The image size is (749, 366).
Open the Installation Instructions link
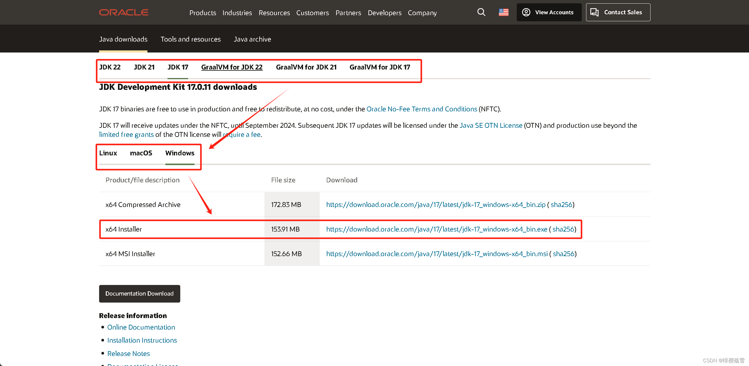pos(142,340)
